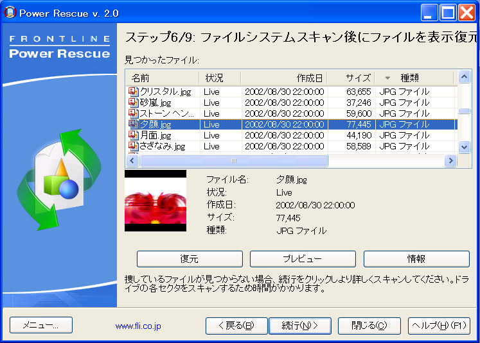The image size is (480, 343).
Task: Sort the list by サイズ column header
Action: pyautogui.click(x=351, y=78)
